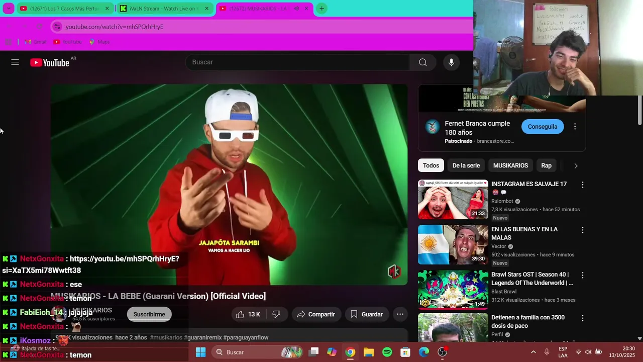The image size is (643, 362).
Task: Start voice search with microphone icon
Action: tap(451, 62)
